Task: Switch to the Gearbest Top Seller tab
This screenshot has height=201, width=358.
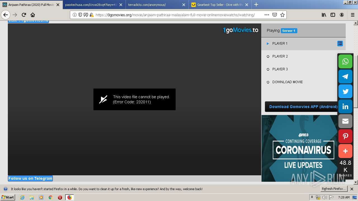Action: (220, 5)
